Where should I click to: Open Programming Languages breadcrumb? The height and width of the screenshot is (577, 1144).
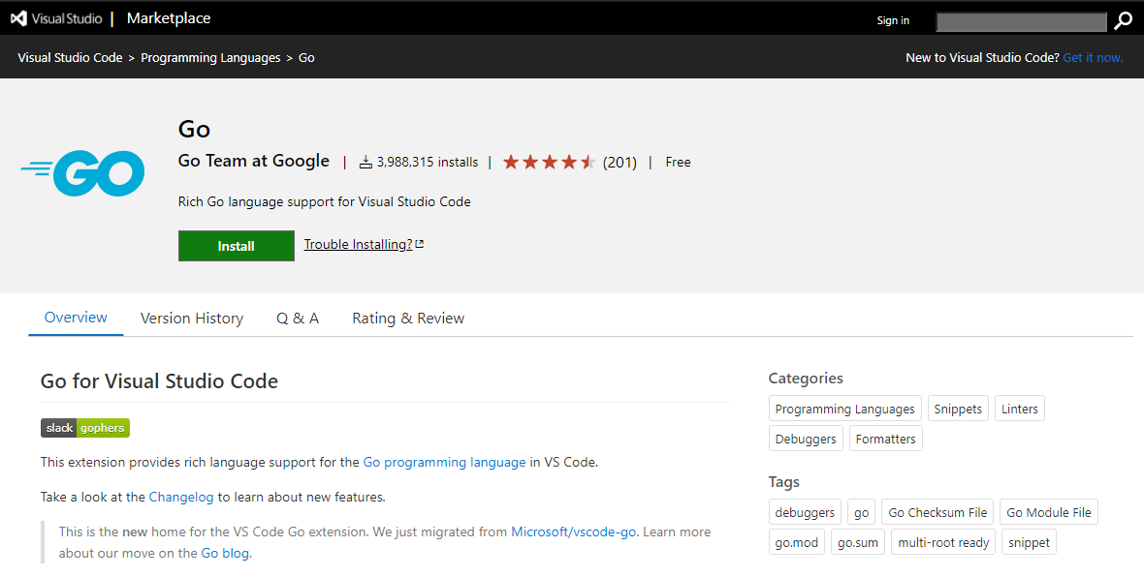coord(210,57)
